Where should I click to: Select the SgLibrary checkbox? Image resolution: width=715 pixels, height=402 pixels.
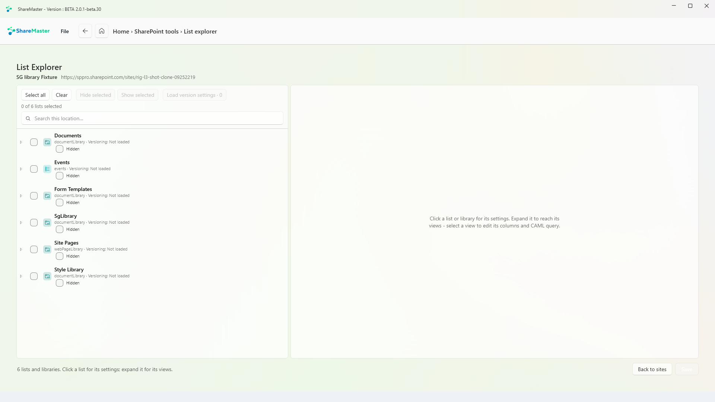[34, 223]
